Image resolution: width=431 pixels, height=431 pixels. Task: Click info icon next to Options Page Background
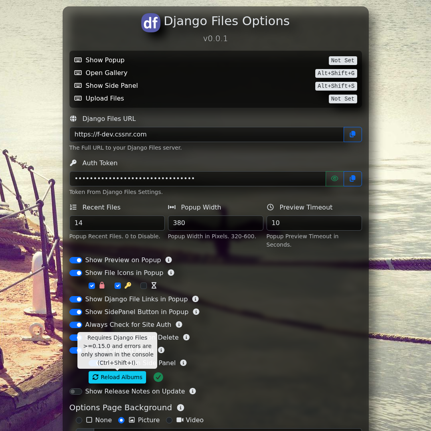180,407
